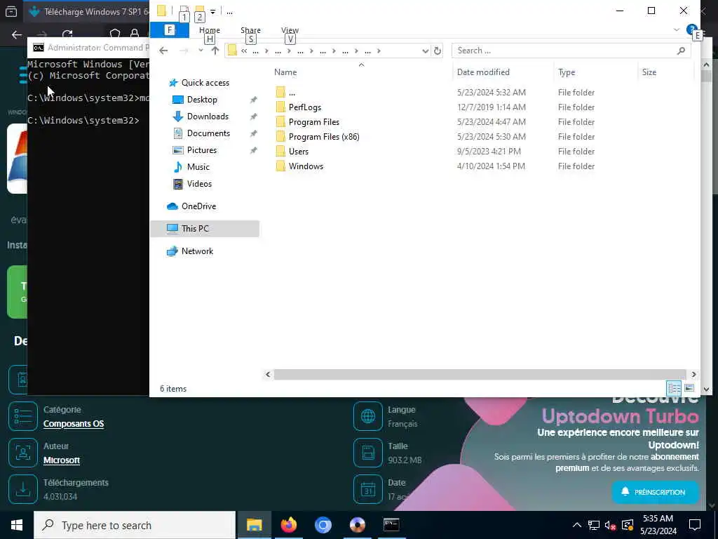Sort by the Size column header
Viewport: 718px width, 539px height.
coord(649,72)
